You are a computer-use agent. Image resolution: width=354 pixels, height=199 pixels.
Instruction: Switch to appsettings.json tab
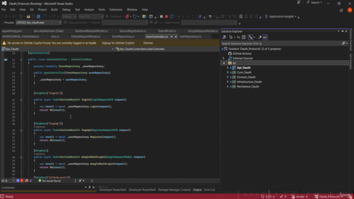point(12,31)
